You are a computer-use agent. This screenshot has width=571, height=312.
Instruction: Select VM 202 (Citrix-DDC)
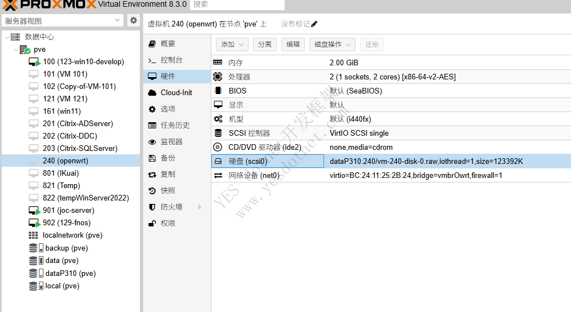pos(70,136)
